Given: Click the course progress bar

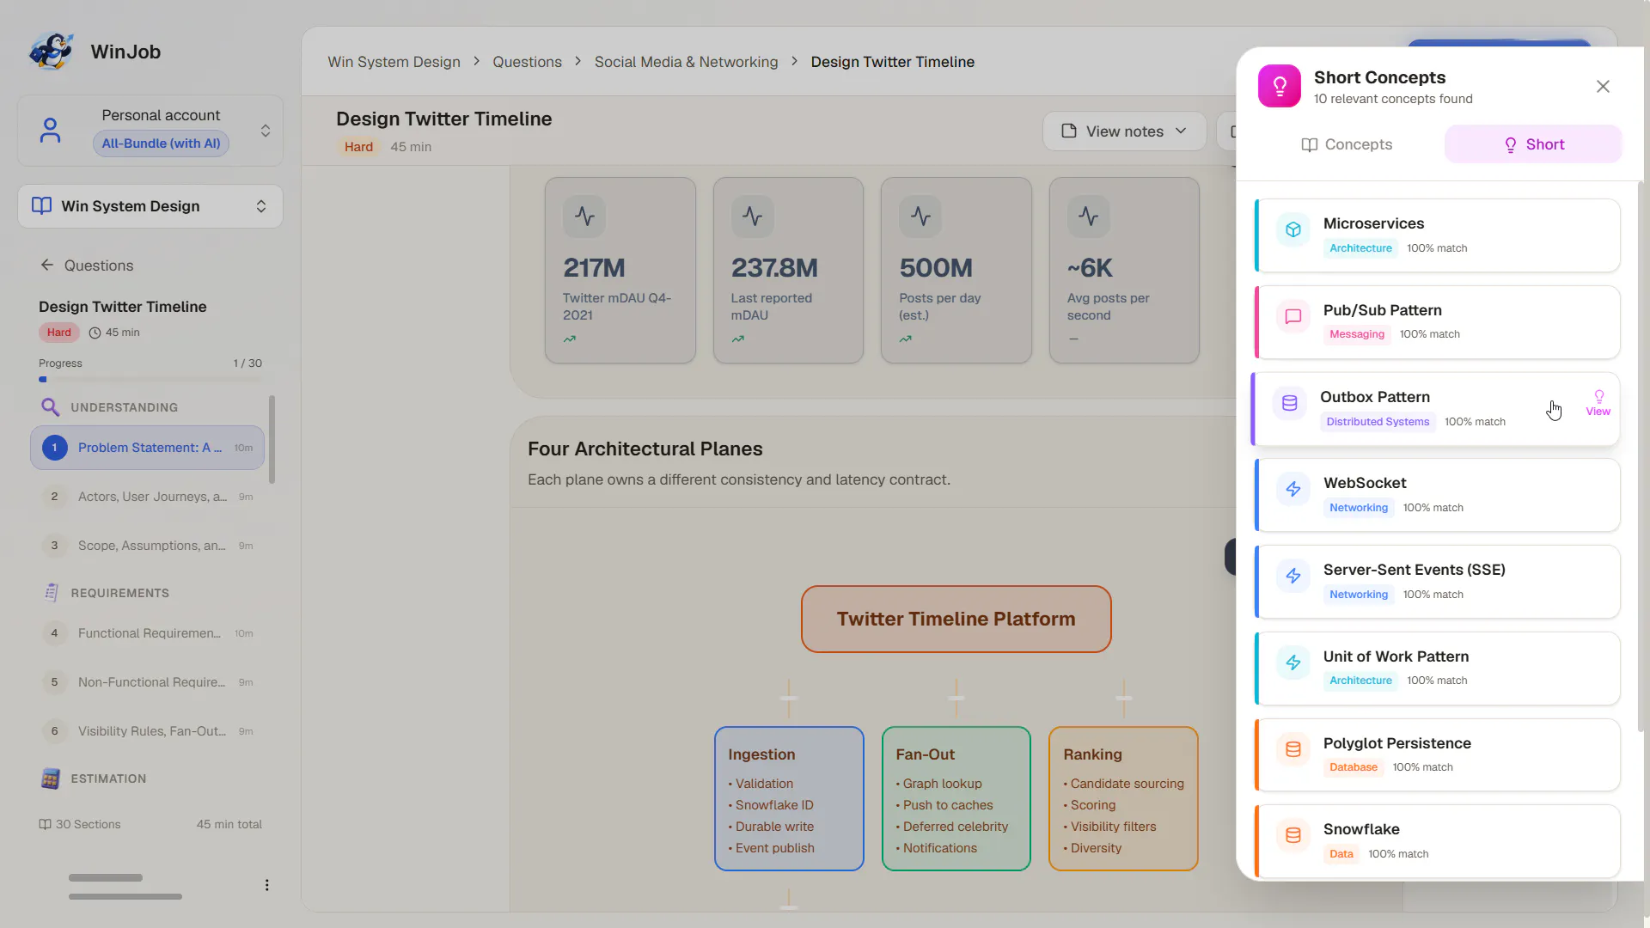Looking at the screenshot, I should [150, 379].
